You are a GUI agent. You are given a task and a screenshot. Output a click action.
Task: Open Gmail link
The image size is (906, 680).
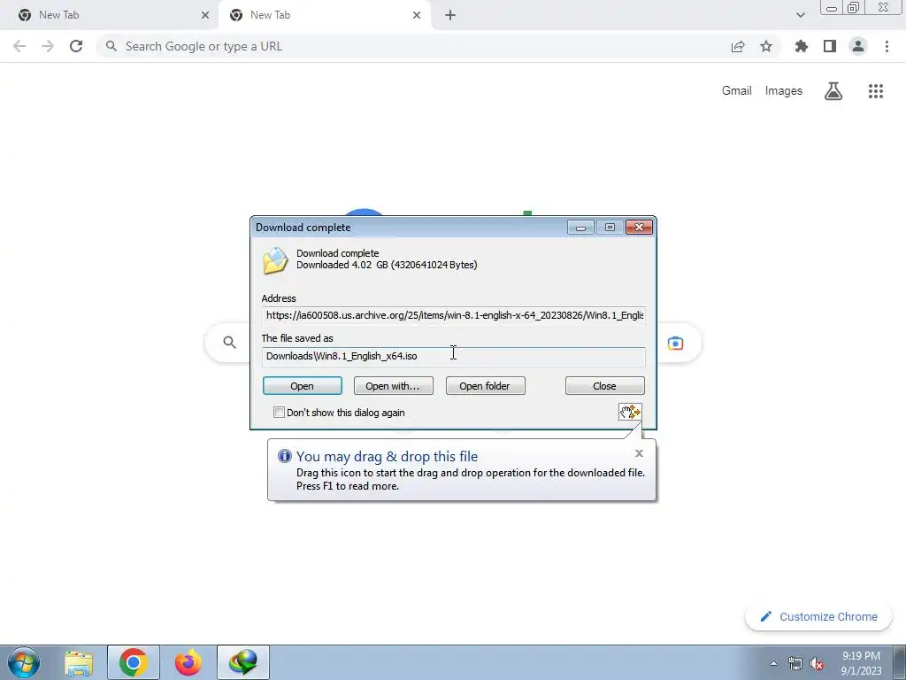(x=736, y=91)
